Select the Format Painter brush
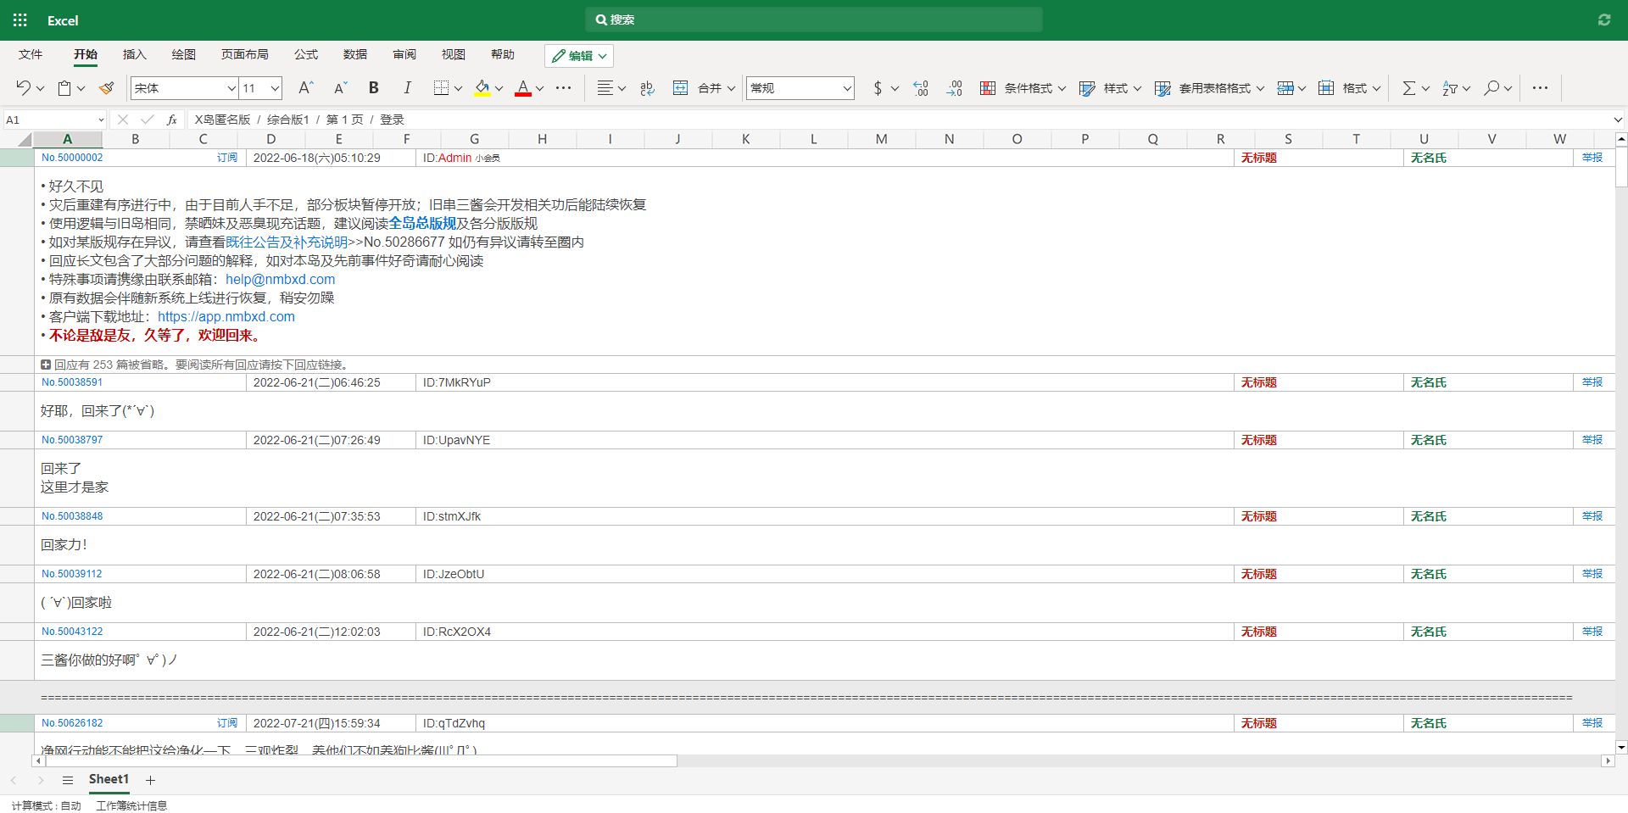This screenshot has width=1628, height=813. 107,87
